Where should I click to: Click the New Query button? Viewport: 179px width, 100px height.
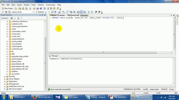click(x=7, y=8)
